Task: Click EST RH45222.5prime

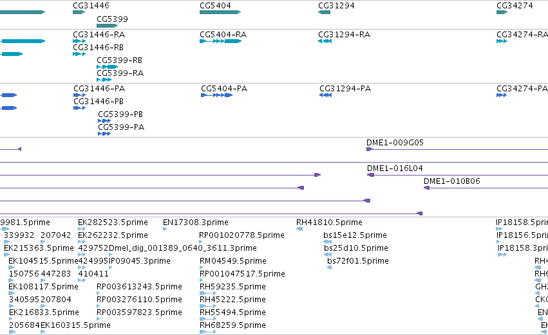Action: 232,300
